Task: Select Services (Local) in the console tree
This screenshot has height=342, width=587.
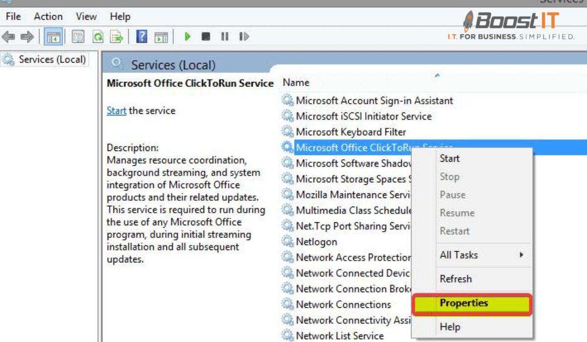Action: 52,60
